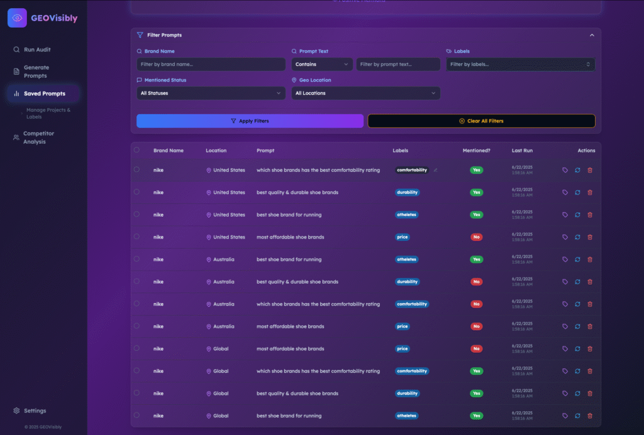This screenshot has height=435, width=644.
Task: Delete the Global most affordable shoe brands row
Action: [590, 349]
